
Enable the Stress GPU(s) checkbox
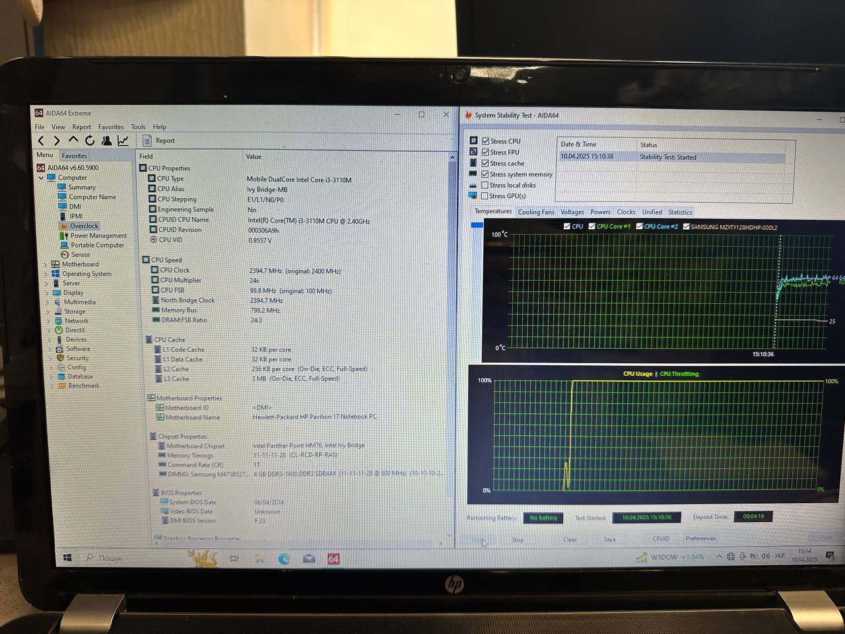(x=485, y=196)
